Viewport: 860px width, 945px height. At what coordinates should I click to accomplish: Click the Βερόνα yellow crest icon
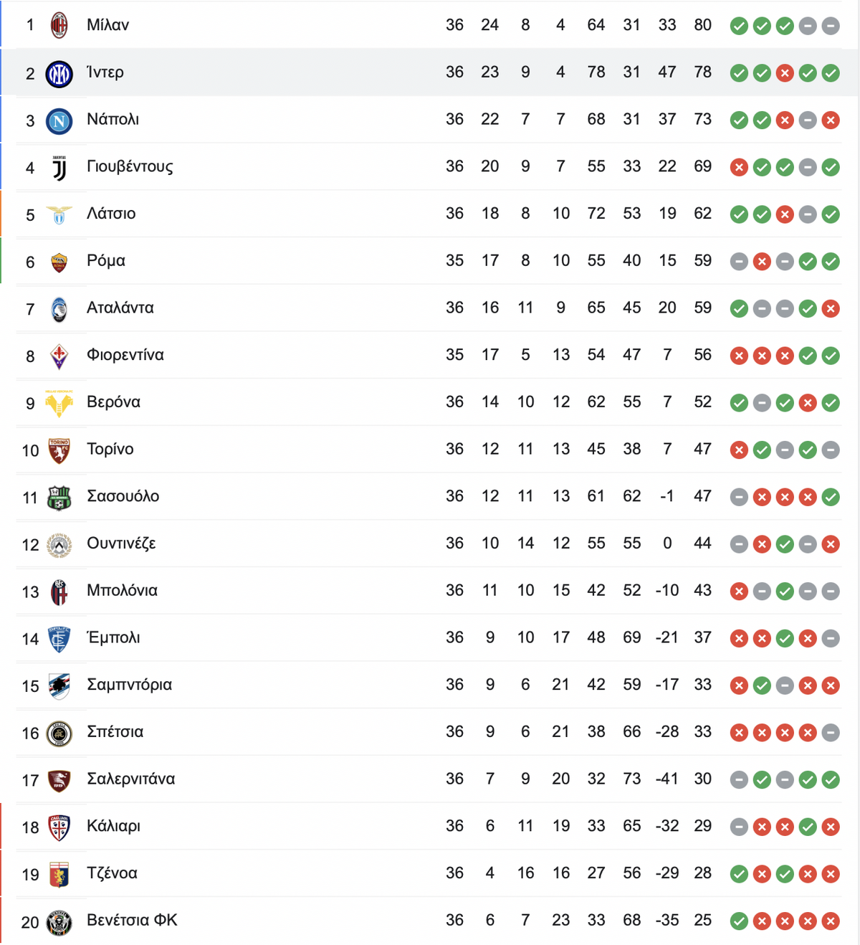tap(59, 404)
